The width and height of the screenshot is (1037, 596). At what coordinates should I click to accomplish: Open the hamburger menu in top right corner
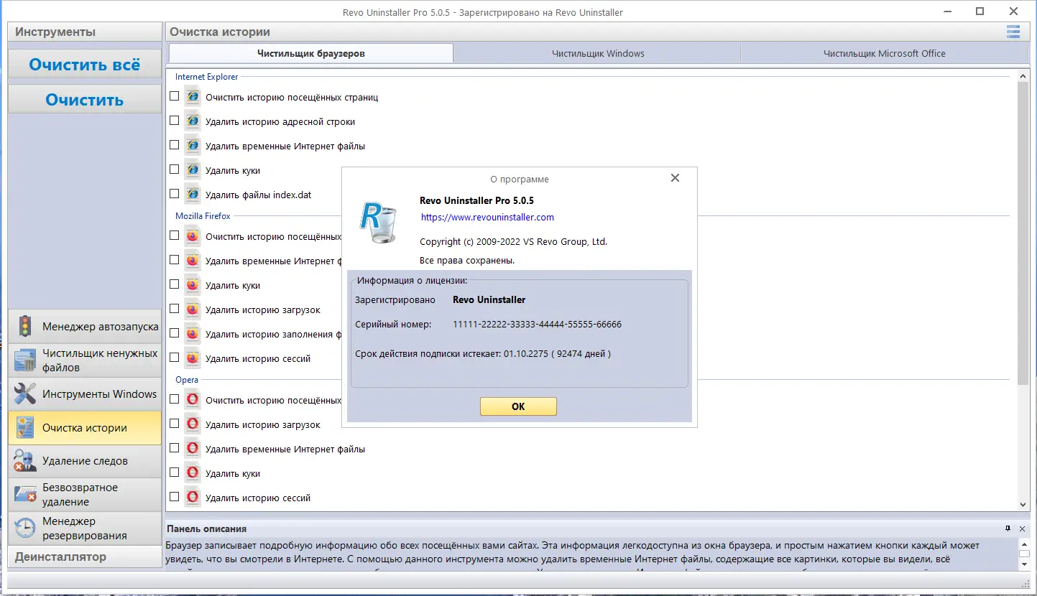click(x=1013, y=32)
